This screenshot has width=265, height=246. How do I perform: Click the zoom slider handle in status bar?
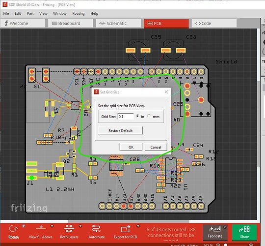[225, 245]
